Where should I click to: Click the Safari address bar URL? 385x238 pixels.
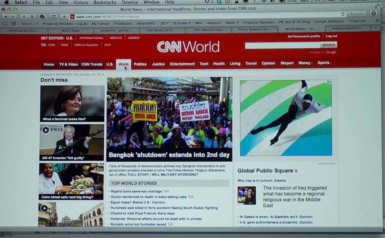[107, 17]
